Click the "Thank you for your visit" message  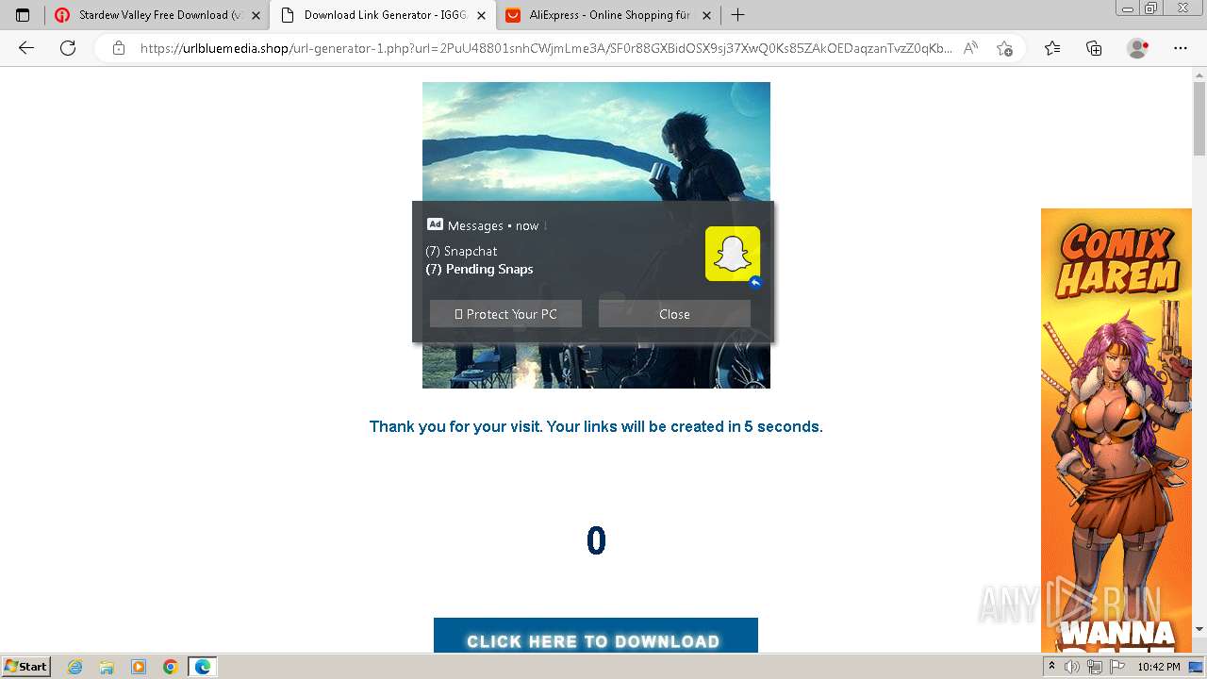(x=596, y=426)
